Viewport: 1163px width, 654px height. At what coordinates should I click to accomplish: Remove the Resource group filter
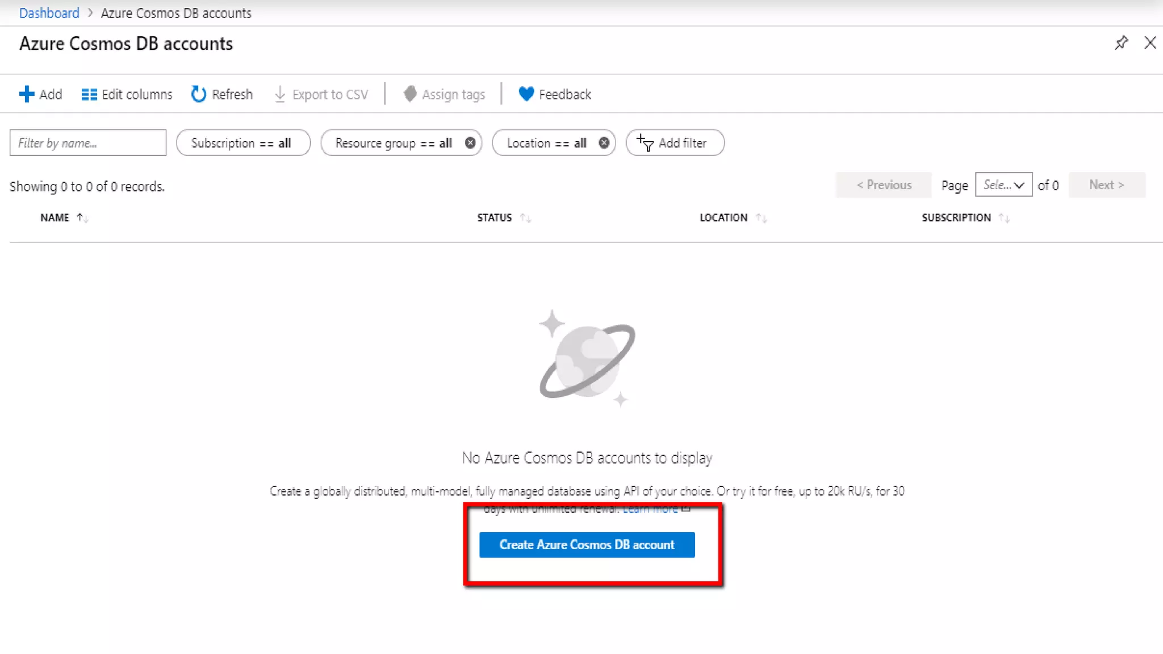[x=470, y=143]
